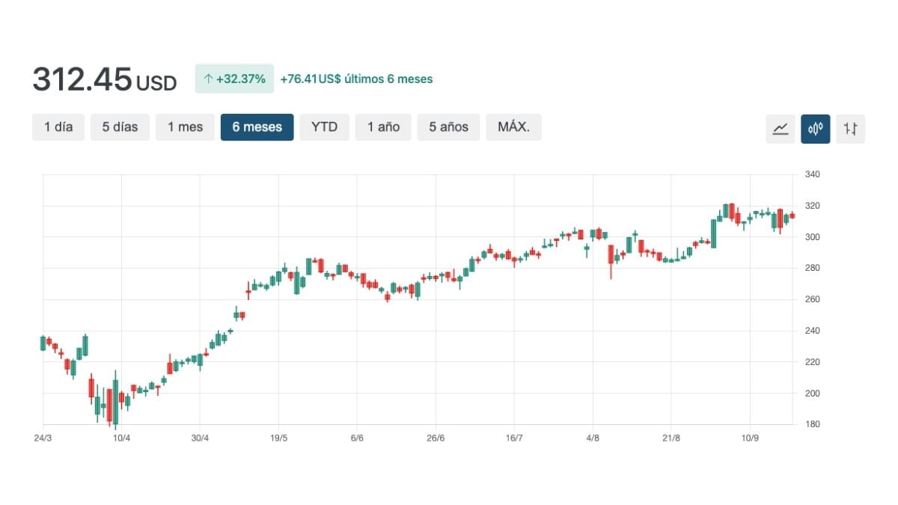The width and height of the screenshot is (898, 505).
Task: Click the 180 label on price axis
Action: (812, 424)
